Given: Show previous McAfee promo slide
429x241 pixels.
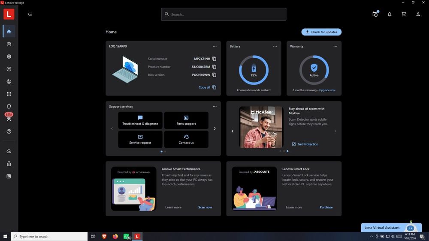Looking at the screenshot, I should pyautogui.click(x=233, y=131).
